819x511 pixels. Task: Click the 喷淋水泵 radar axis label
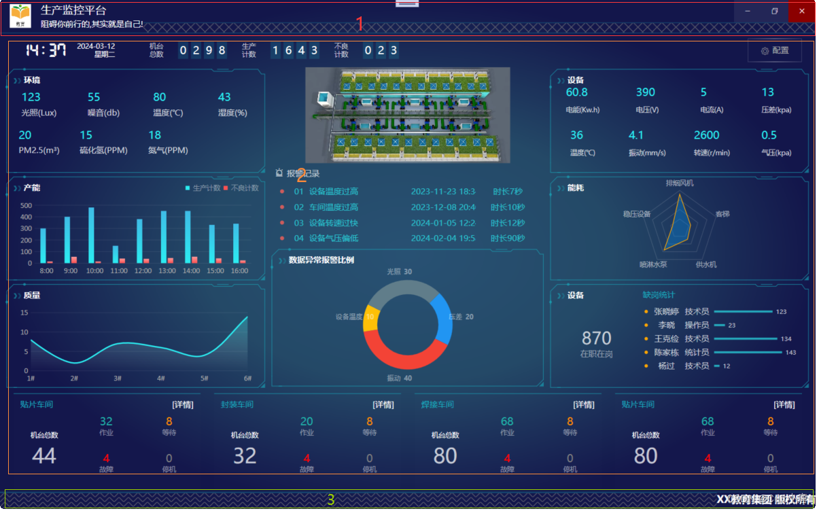pos(653,264)
